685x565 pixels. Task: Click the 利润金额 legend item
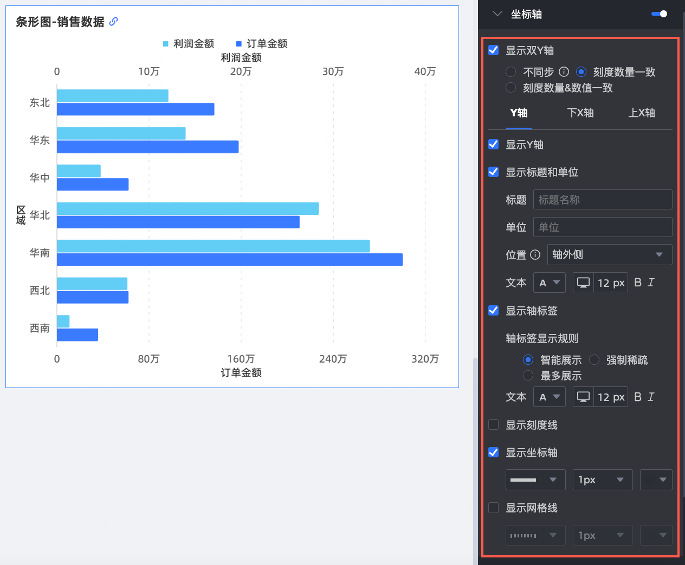click(x=189, y=44)
